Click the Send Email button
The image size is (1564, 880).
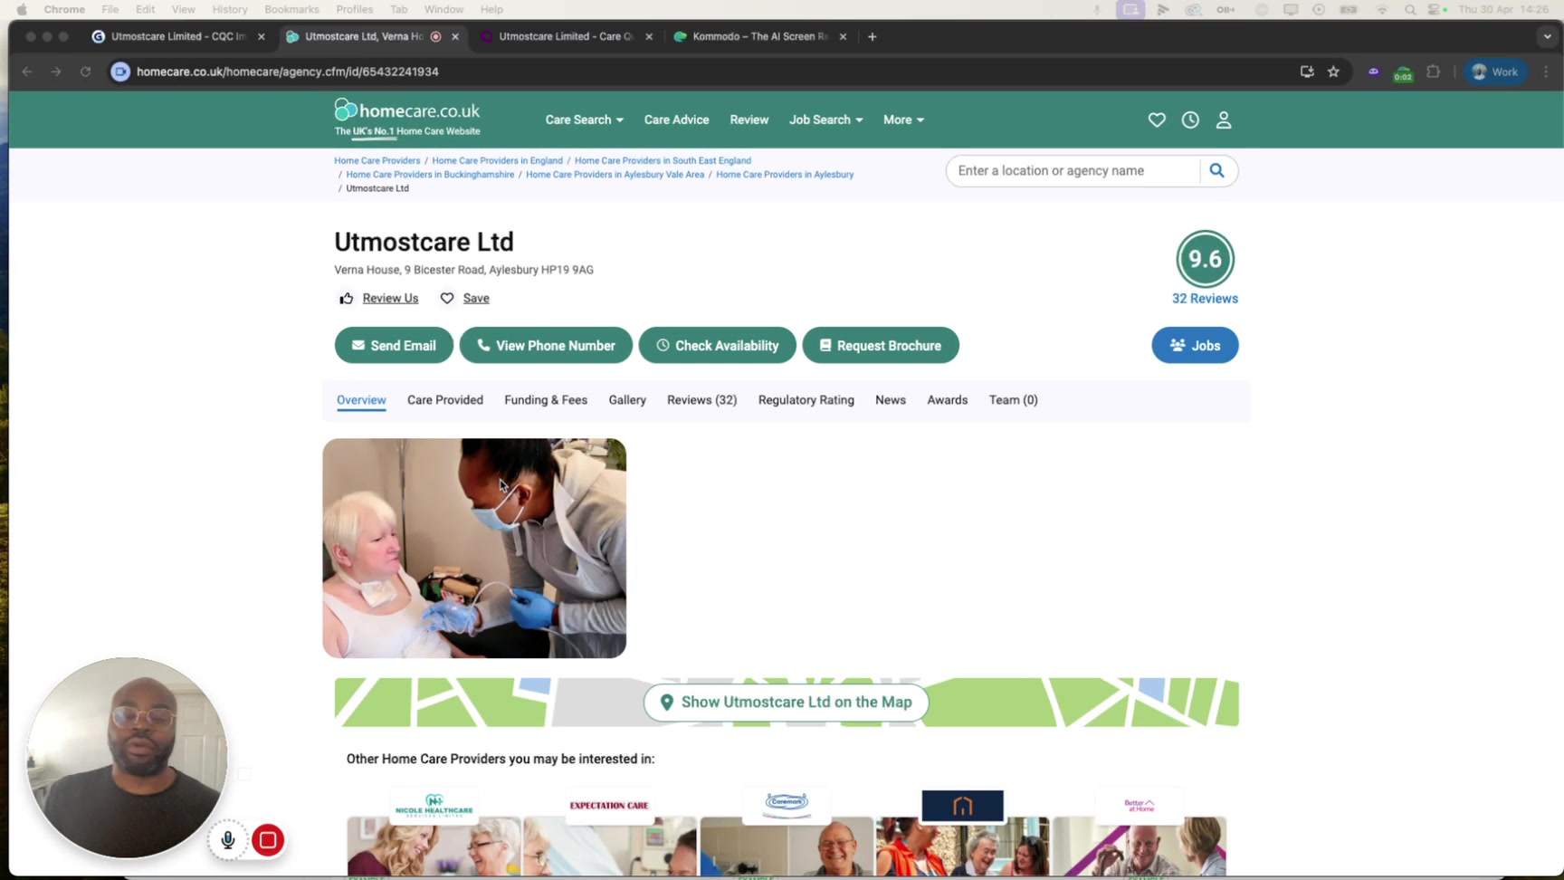click(394, 346)
